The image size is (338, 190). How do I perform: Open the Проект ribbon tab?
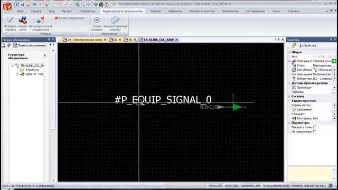pos(67,11)
